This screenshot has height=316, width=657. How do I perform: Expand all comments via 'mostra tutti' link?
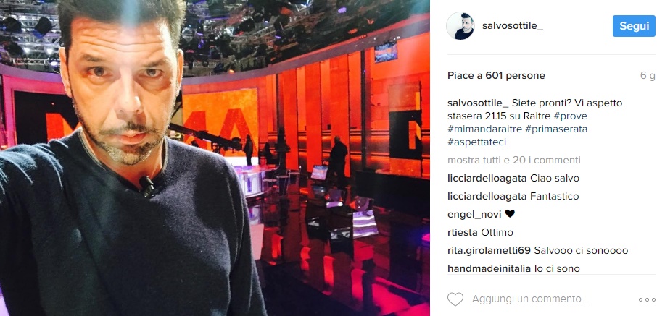(514, 160)
